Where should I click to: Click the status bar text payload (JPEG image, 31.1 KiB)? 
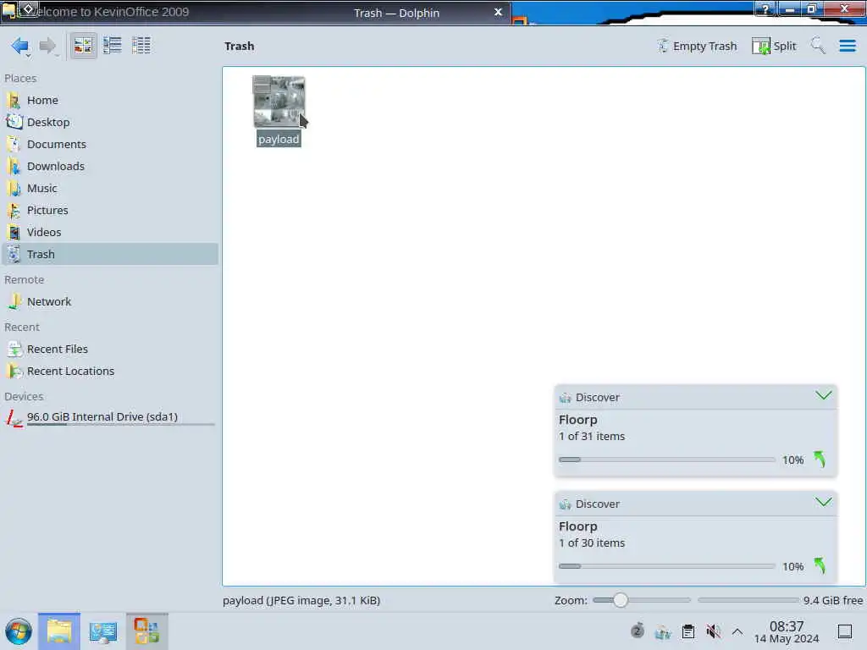click(x=301, y=600)
